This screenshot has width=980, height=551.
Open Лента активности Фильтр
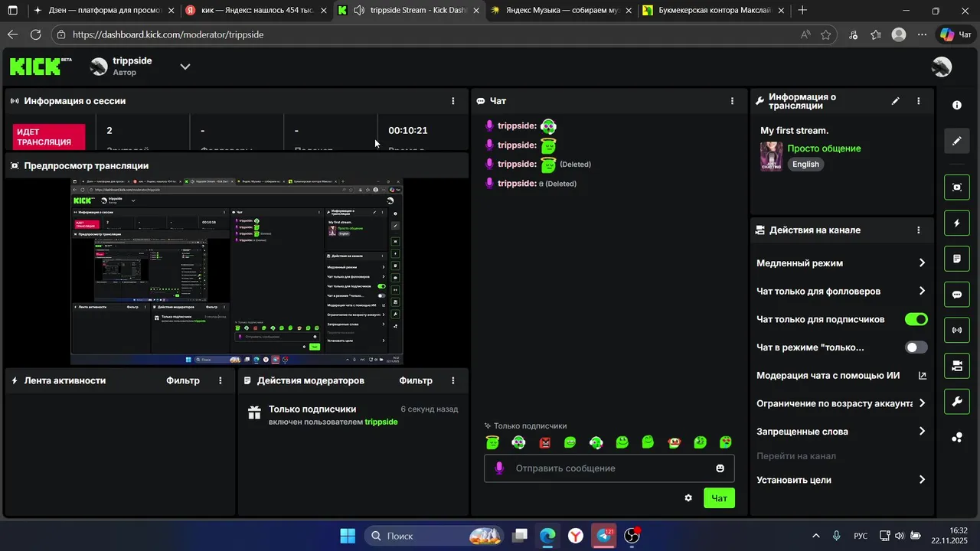[183, 380]
